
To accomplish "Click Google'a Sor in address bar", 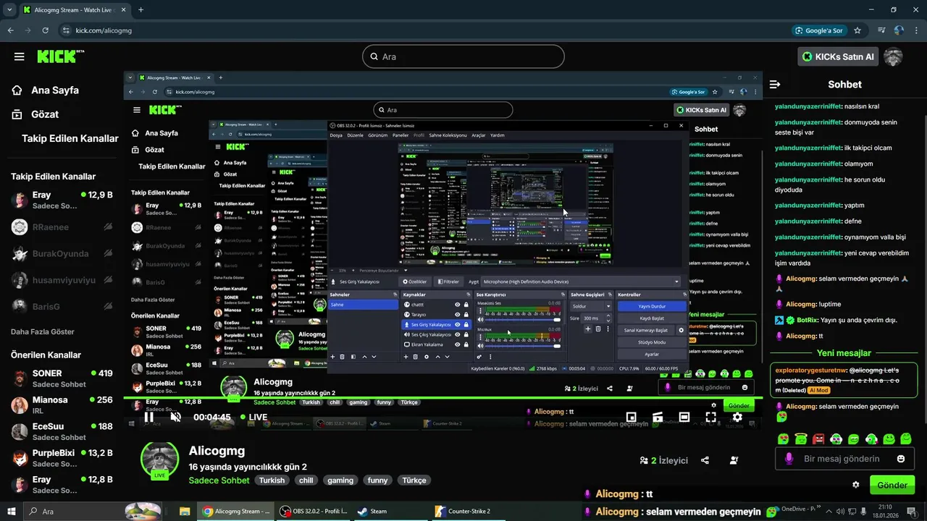I will click(818, 30).
